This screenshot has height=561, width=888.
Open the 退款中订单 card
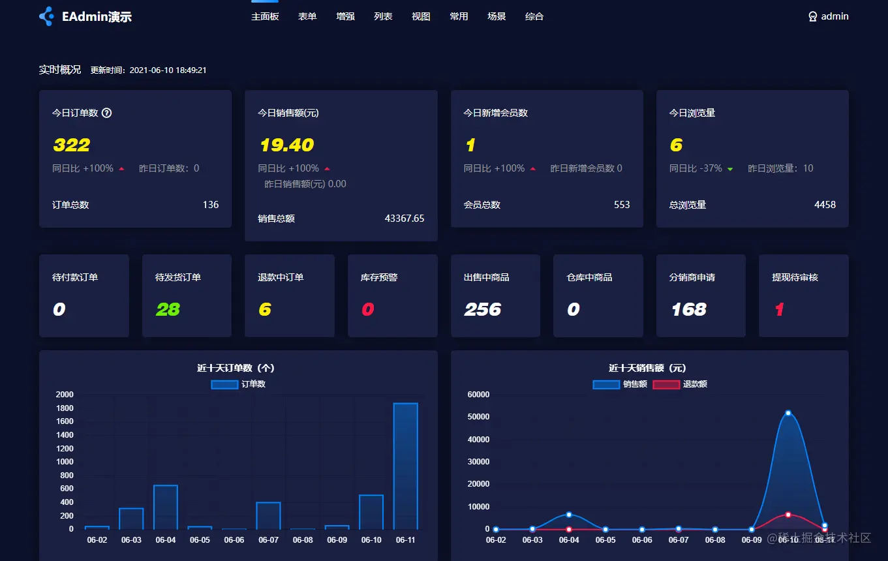click(x=290, y=296)
